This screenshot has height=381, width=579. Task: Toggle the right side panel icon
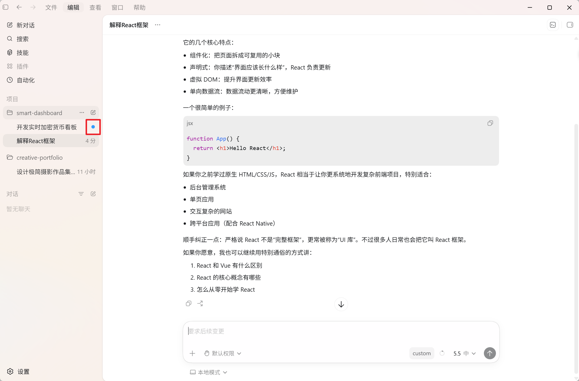tap(570, 25)
